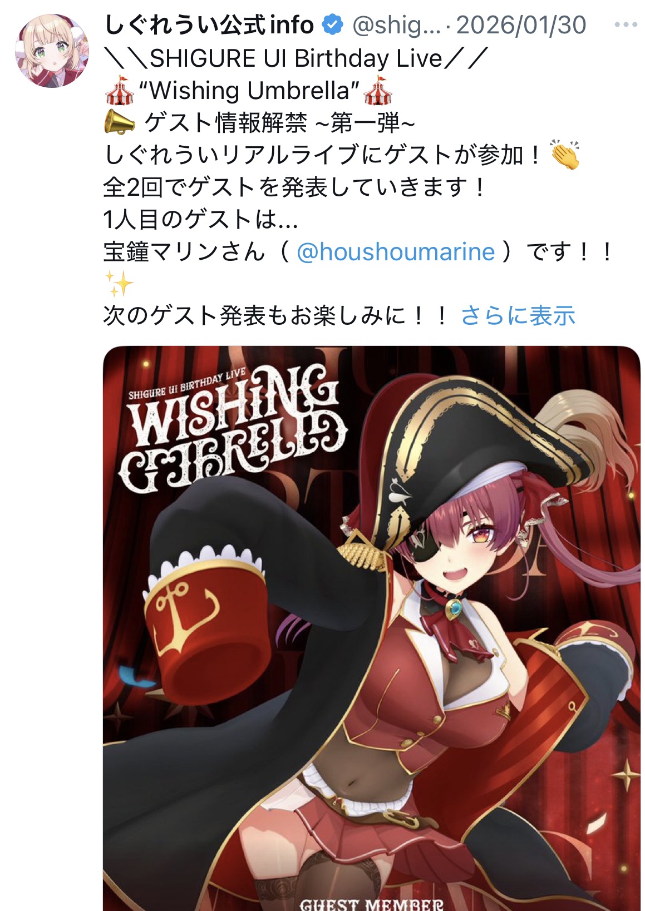Open the @houshoumarine mention link
This screenshot has height=911, width=645.
coord(396,252)
